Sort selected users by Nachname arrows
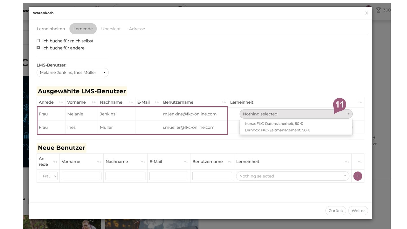This screenshot has width=407, height=229. [x=131, y=102]
